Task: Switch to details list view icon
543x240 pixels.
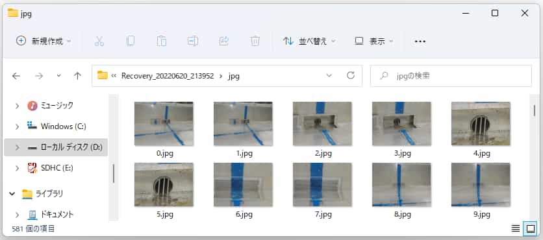Action: point(515,228)
